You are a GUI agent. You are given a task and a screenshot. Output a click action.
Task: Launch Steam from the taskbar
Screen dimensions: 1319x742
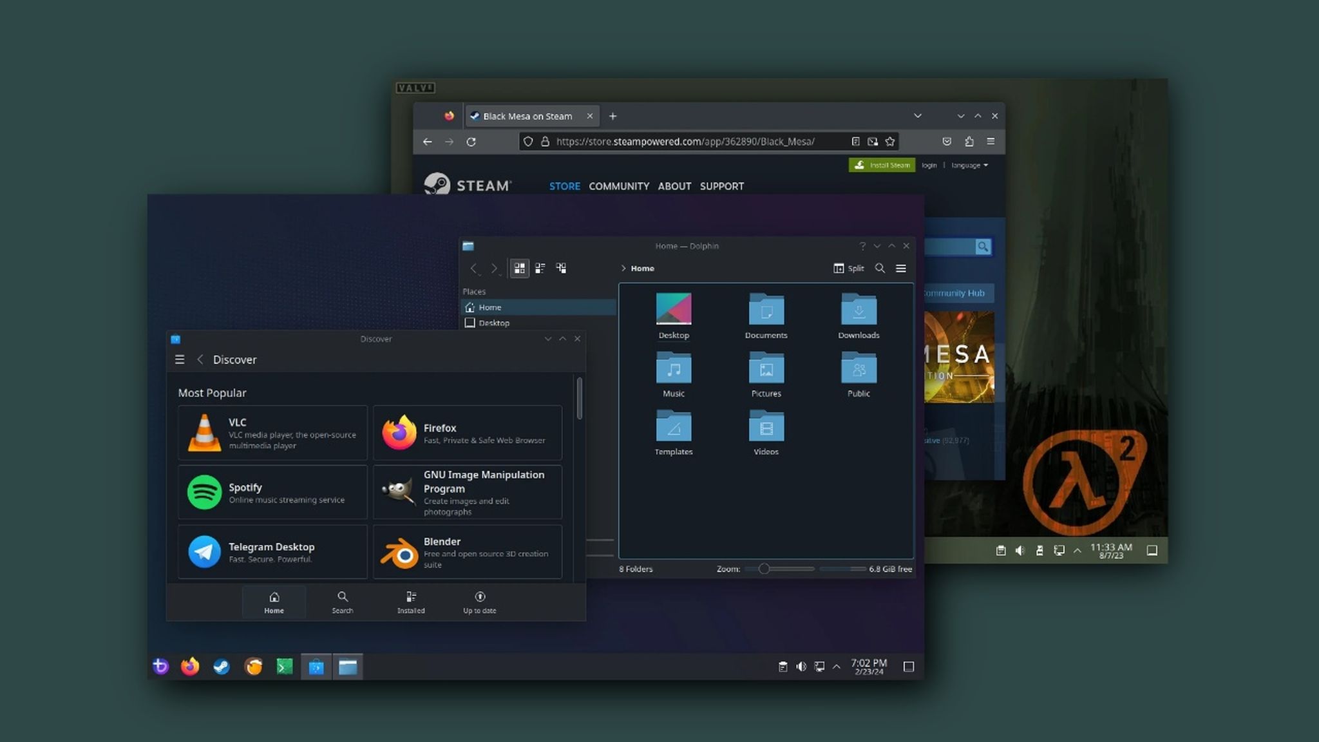click(222, 667)
